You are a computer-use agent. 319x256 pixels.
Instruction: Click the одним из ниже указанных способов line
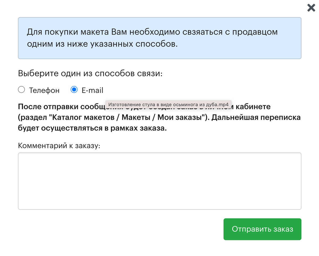[102, 44]
